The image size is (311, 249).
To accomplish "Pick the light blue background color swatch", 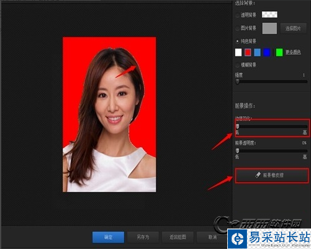I will [257, 52].
